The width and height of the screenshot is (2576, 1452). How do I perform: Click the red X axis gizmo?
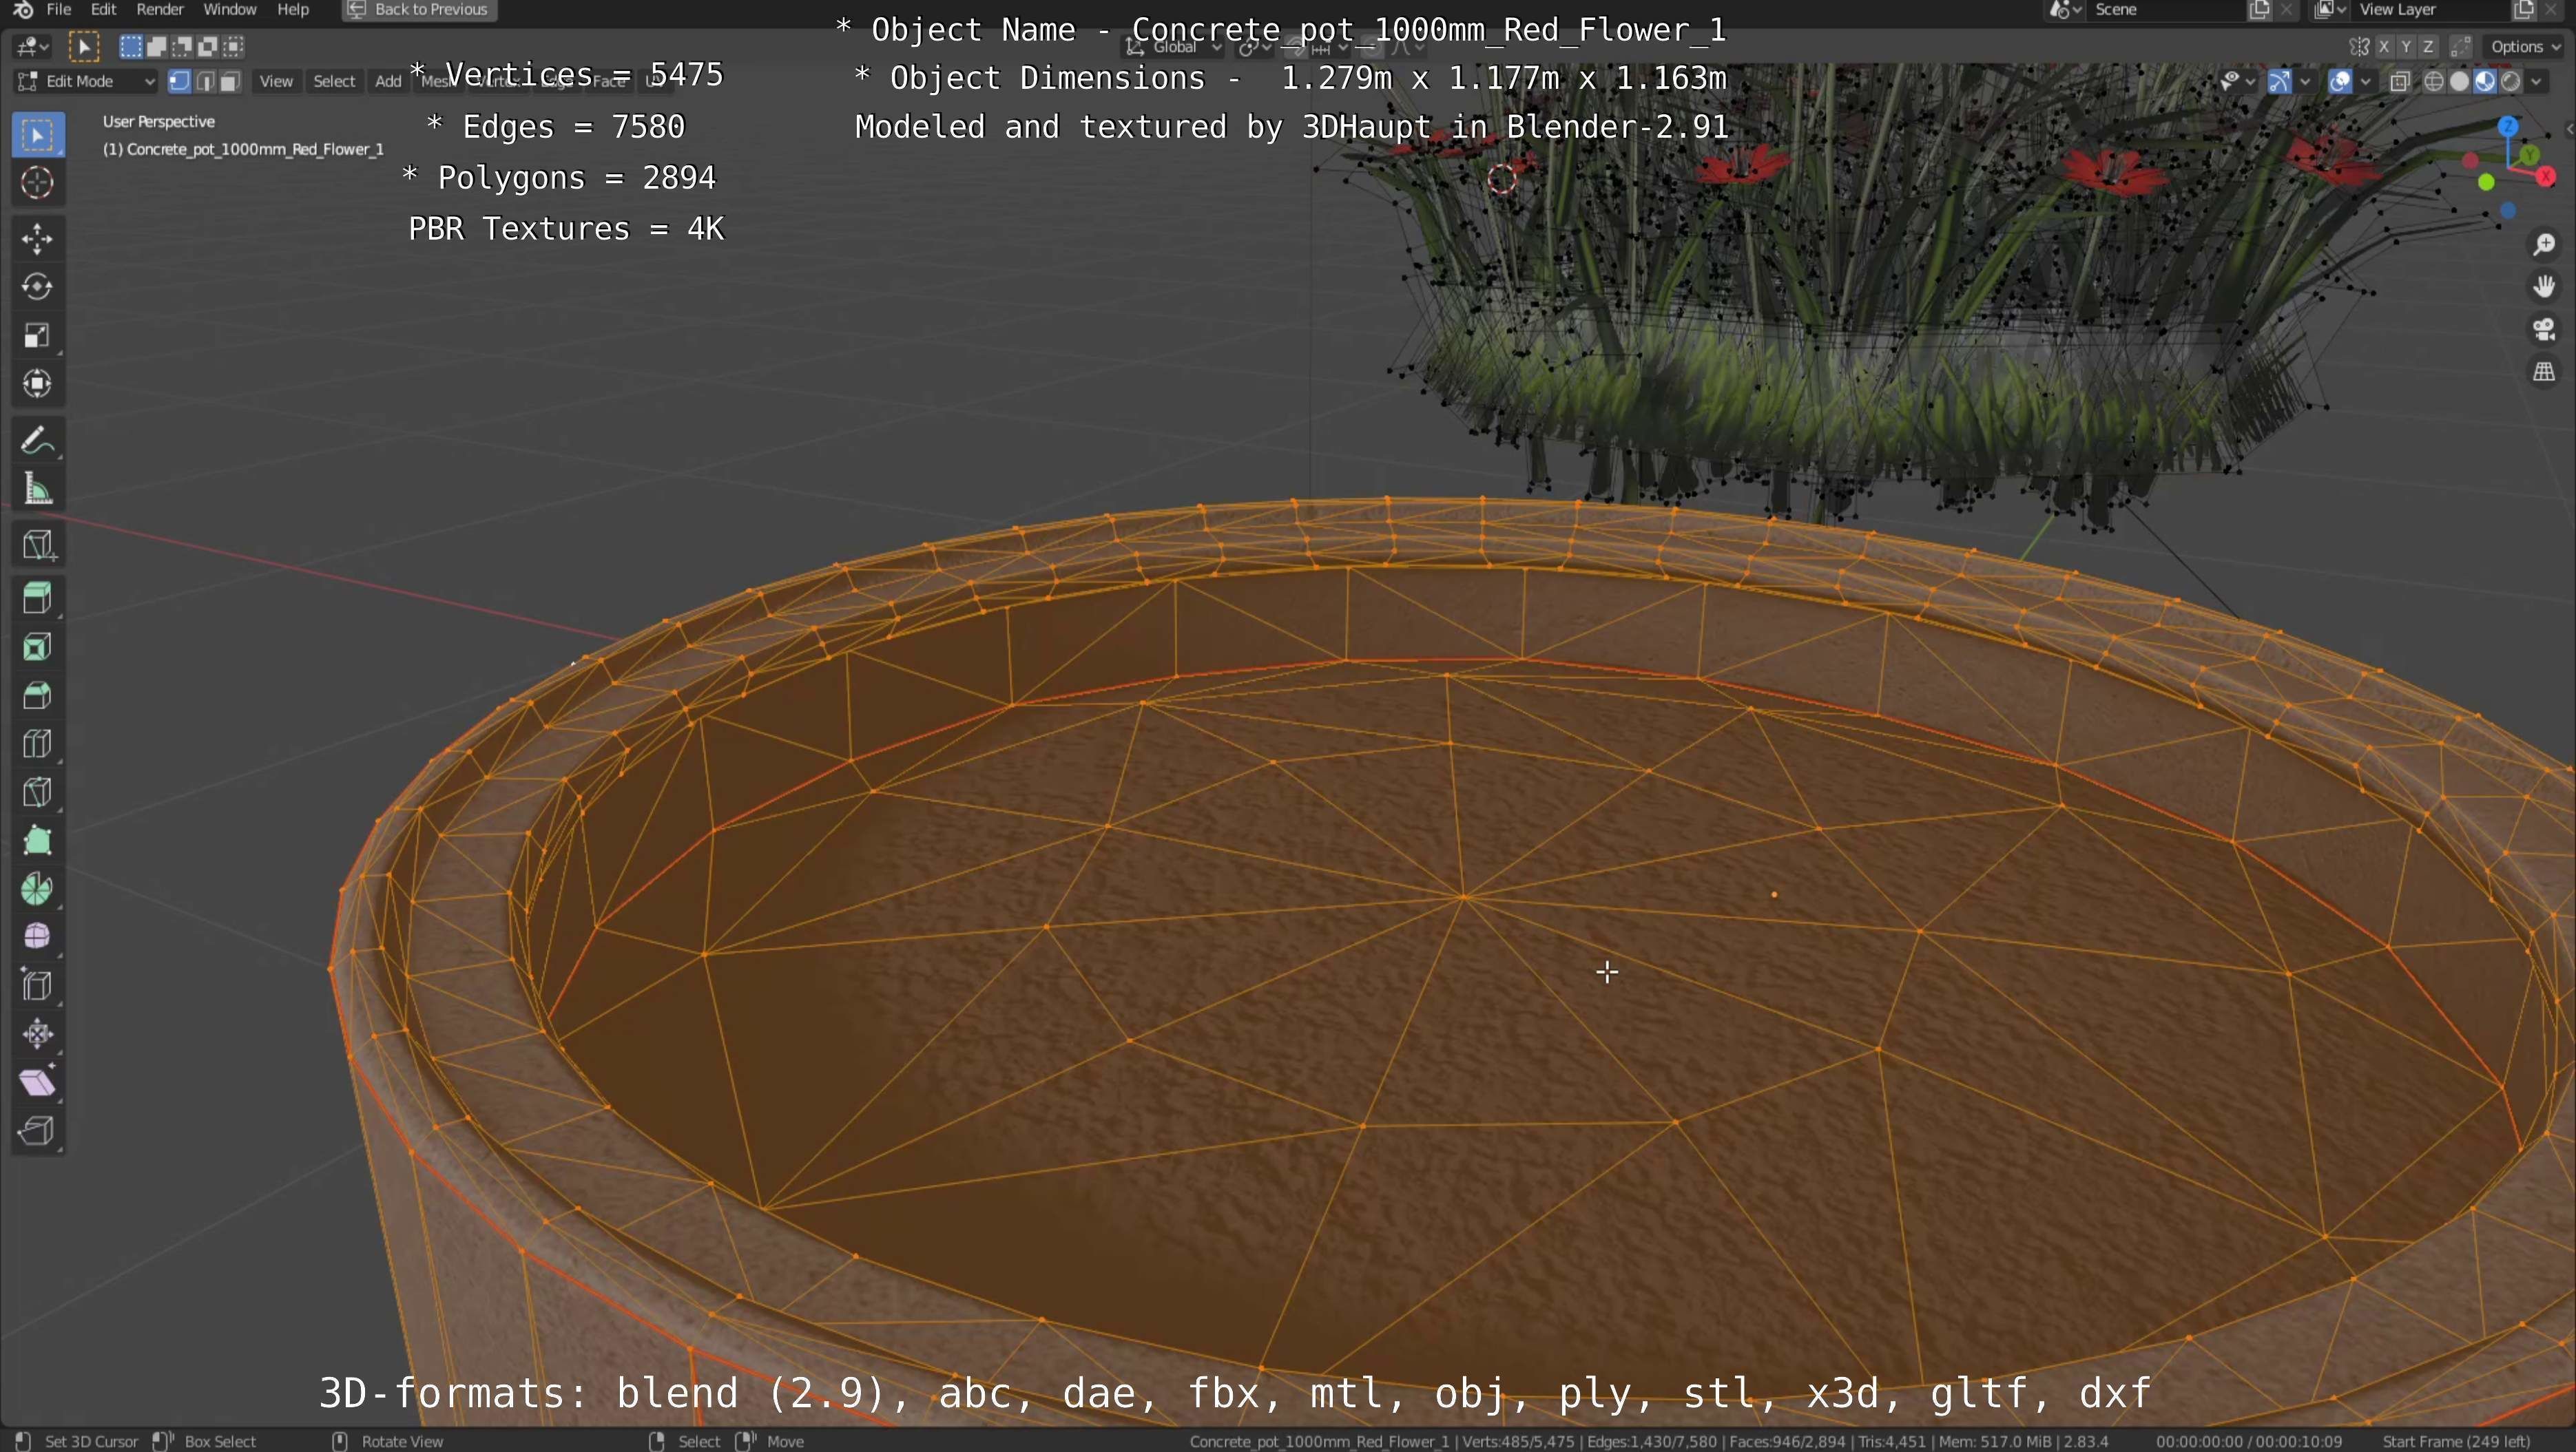2547,177
